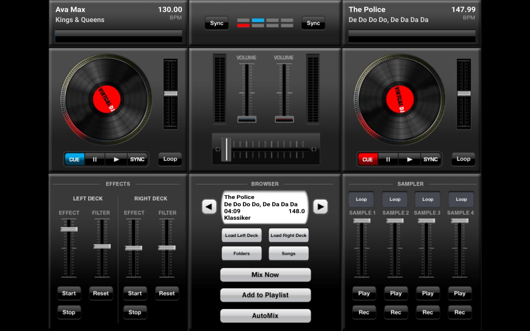
Task: Load track to left deck
Action: pyautogui.click(x=242, y=235)
